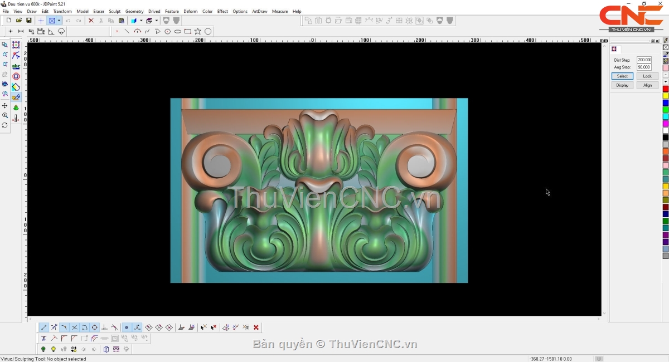Choose the rectangle drawing tool

click(x=188, y=32)
